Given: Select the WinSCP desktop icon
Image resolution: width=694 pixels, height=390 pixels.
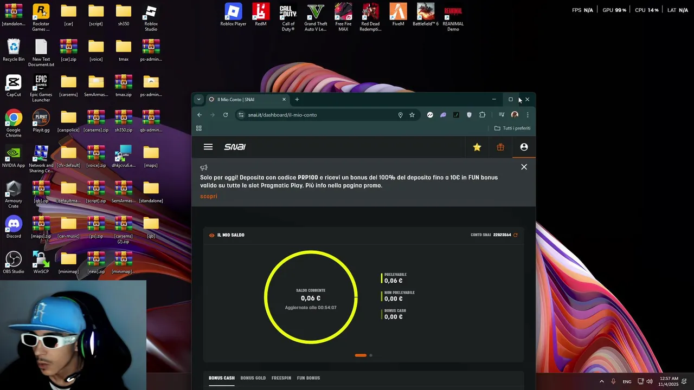Looking at the screenshot, I should tap(41, 262).
